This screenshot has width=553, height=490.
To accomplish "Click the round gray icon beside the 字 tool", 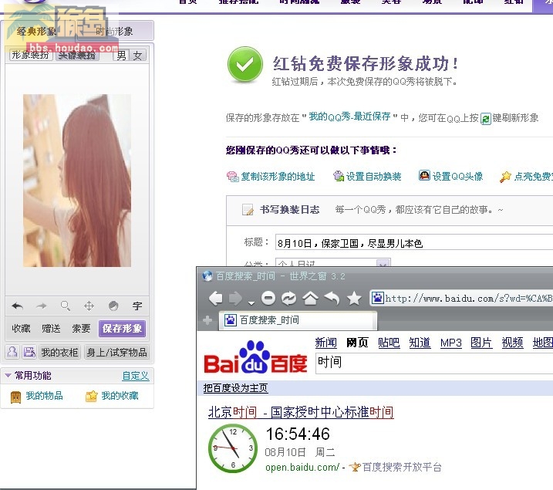I will [113, 306].
